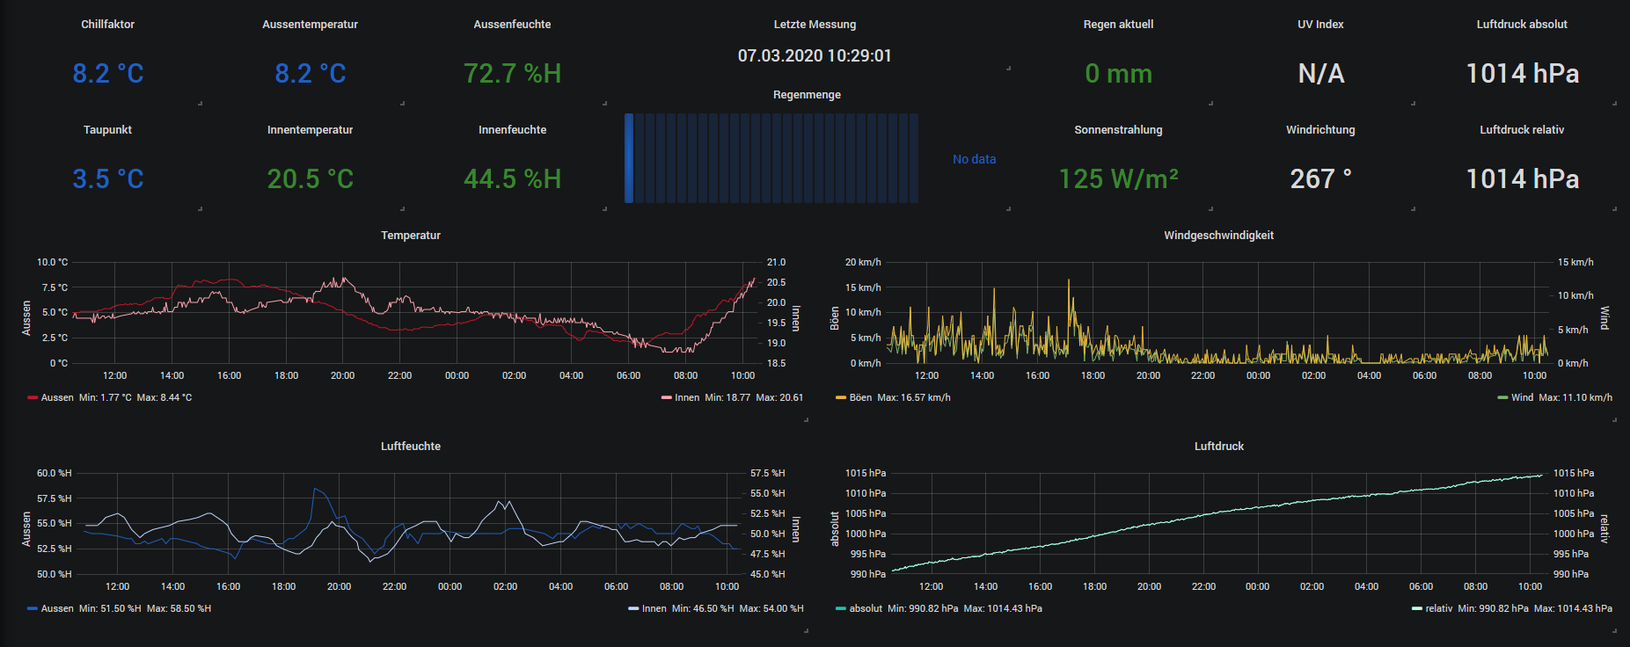This screenshot has height=647, width=1630.
Task: Click the timestamp 07.03.2020 10:29:01
Action: (815, 55)
